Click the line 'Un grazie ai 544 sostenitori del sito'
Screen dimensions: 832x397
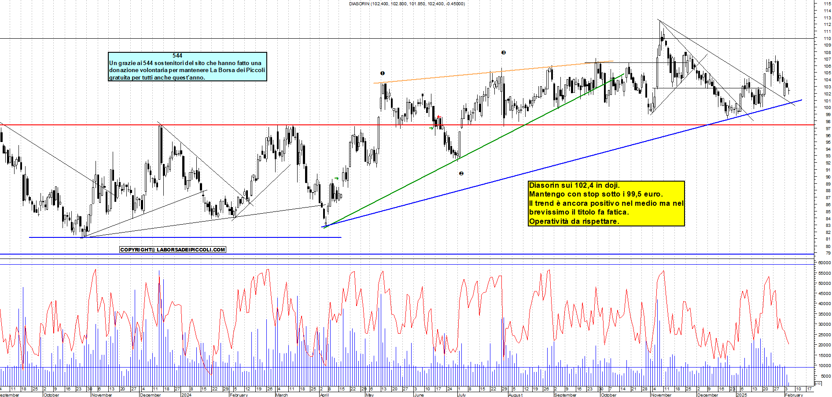tap(185, 63)
